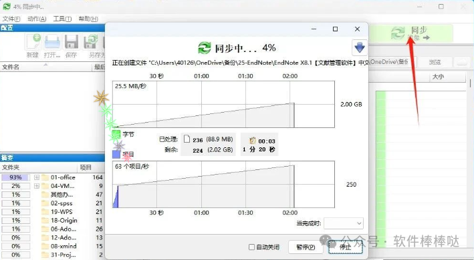
Task: Pause the sync with 暂停(P) button
Action: point(306,247)
